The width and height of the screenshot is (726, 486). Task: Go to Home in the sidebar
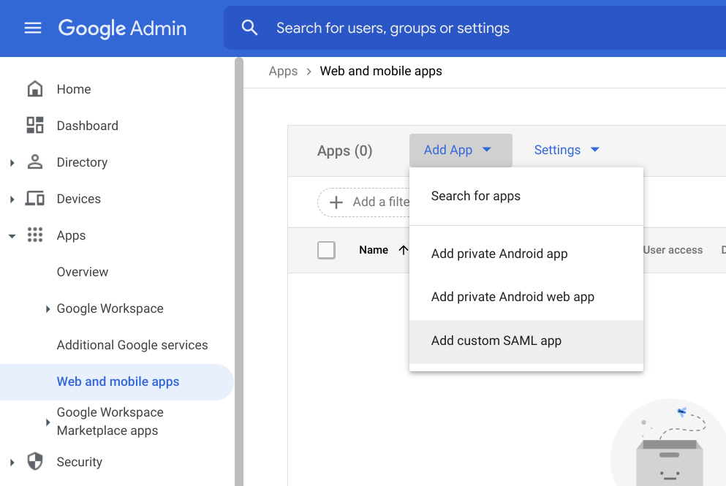(74, 89)
